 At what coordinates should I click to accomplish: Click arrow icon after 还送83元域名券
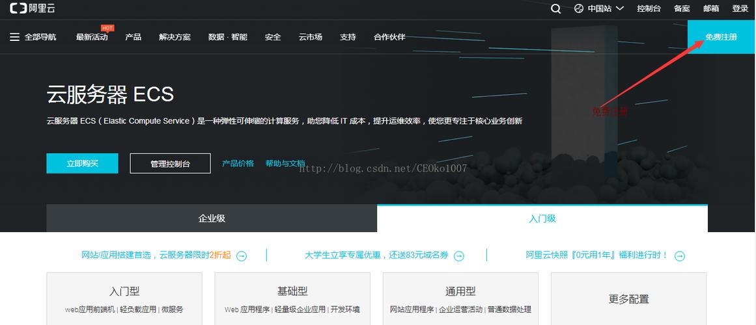[x=459, y=256]
